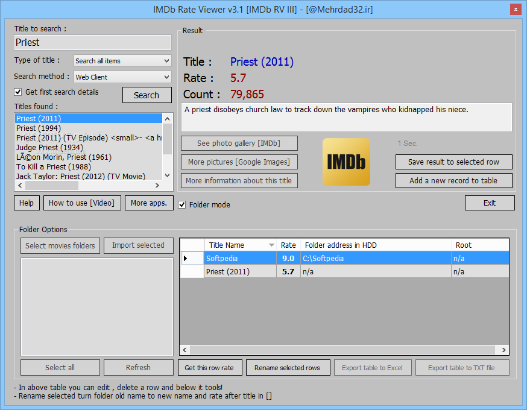Select Priest (2011) in Titles found
Image resolution: width=527 pixels, height=410 pixels.
click(89, 118)
